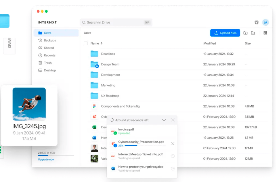The image size is (276, 182).
Task: Click the 1077.7 kB size value
Action: pyautogui.click(x=251, y=127)
